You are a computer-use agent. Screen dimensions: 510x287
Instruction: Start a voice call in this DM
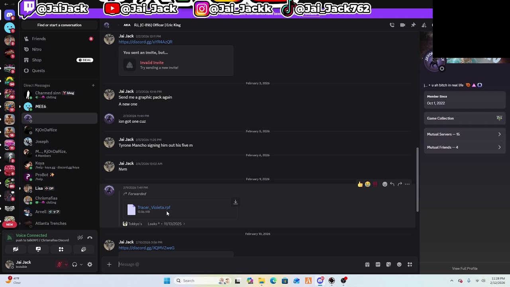pos(392,25)
